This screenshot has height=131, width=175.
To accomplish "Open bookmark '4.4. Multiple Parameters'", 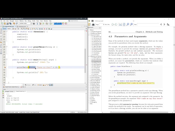I will pyautogui.click(x=96, y=63).
